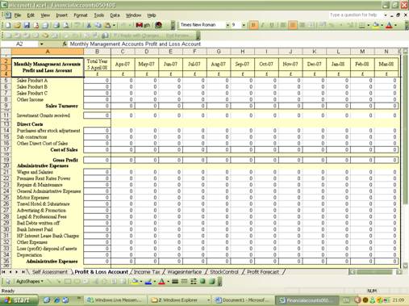Switch to the Profit Forecast sheet tab
The image size is (409, 306).
263,272
